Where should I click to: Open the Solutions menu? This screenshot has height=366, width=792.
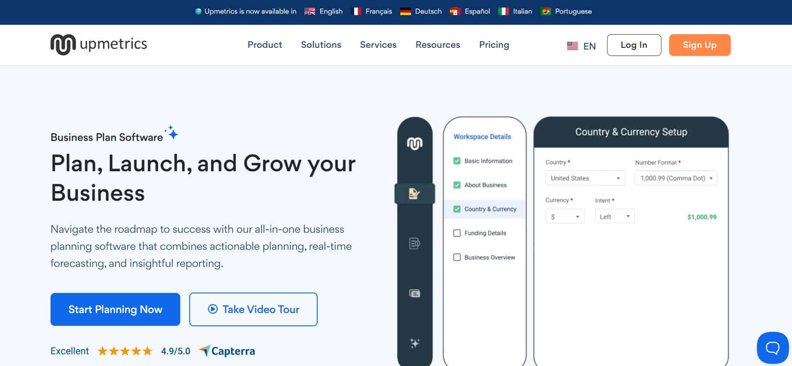point(321,45)
